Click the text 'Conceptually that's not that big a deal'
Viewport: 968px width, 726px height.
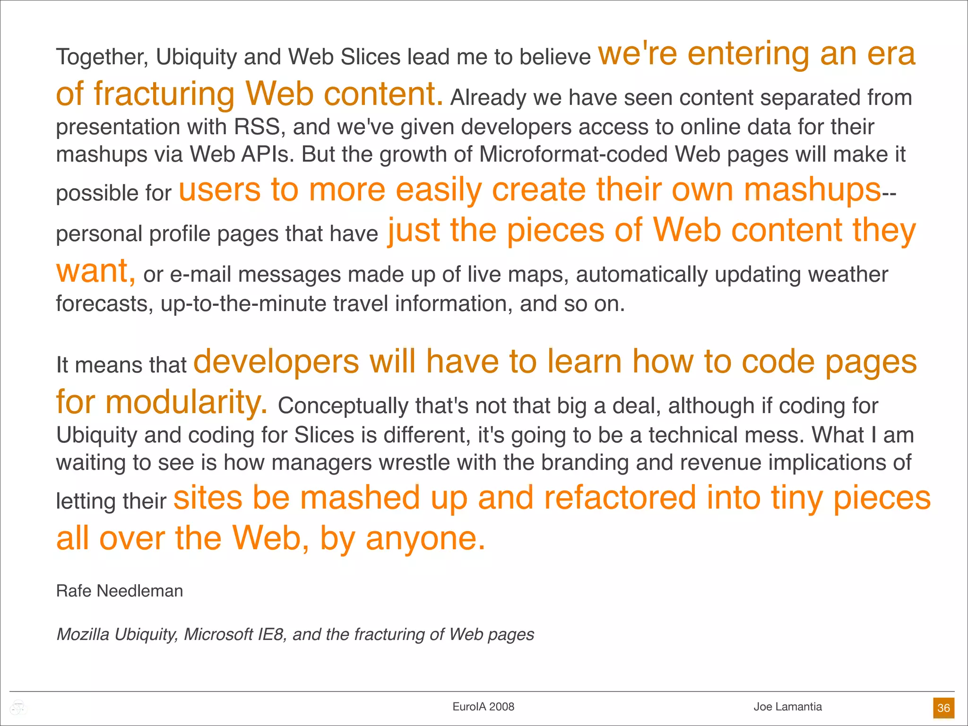click(x=469, y=406)
